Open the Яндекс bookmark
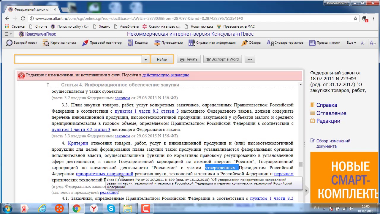The image size is (380, 214). 101,26
